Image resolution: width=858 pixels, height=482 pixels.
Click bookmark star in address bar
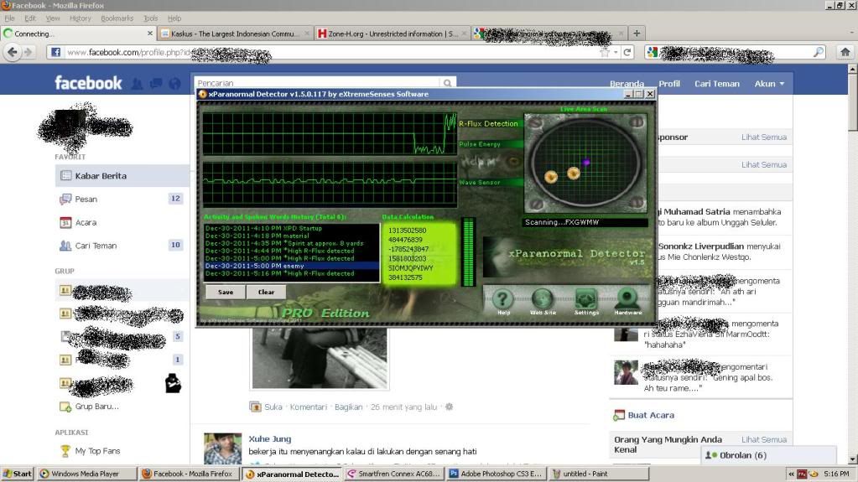tap(605, 53)
